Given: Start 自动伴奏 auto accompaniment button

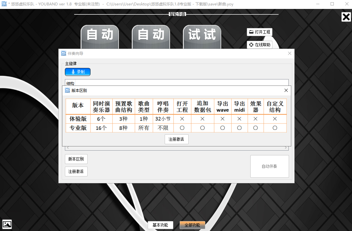Looking at the screenshot, I should point(270,166).
